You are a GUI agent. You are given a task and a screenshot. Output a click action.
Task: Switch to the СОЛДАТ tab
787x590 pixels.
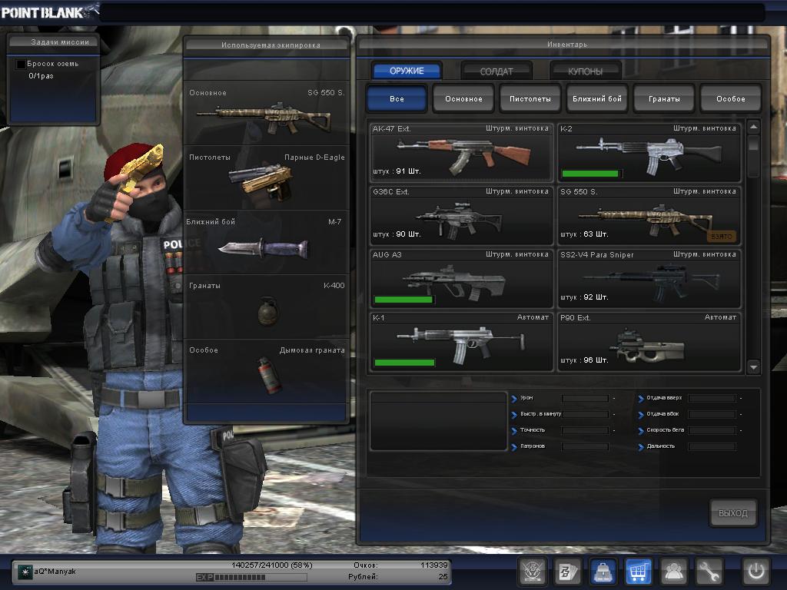496,71
